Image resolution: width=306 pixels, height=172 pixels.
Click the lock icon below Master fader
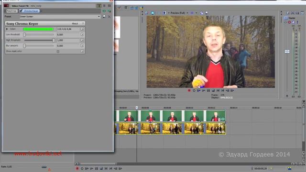click(287, 96)
